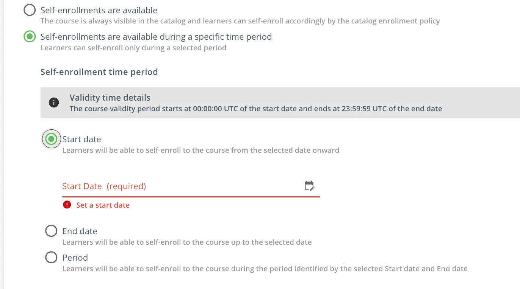Open the calendar date picker icon
This screenshot has height=289, width=520.
[x=309, y=186]
